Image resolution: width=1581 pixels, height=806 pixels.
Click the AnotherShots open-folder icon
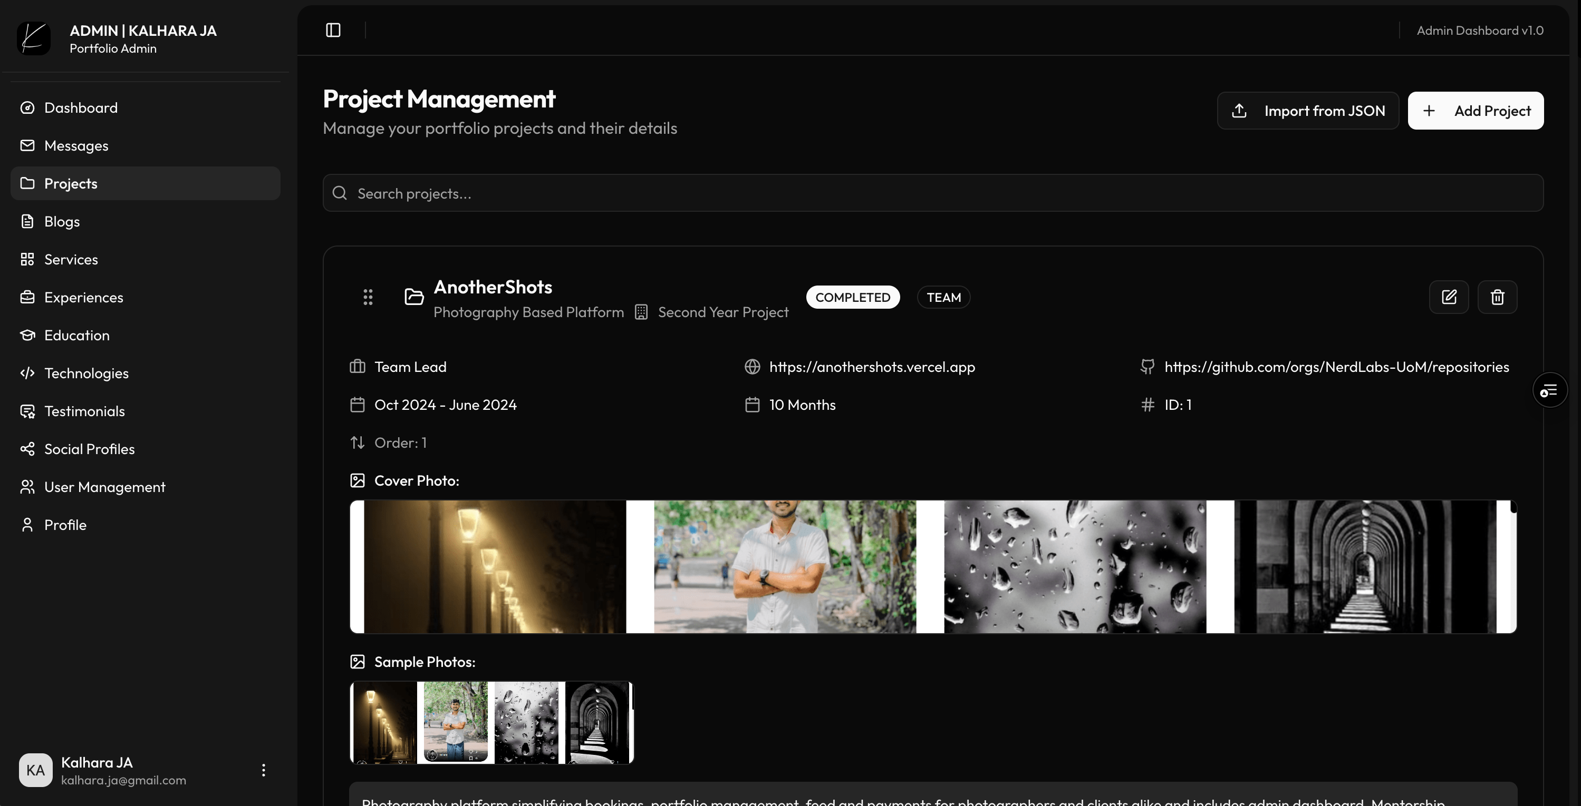[414, 297]
